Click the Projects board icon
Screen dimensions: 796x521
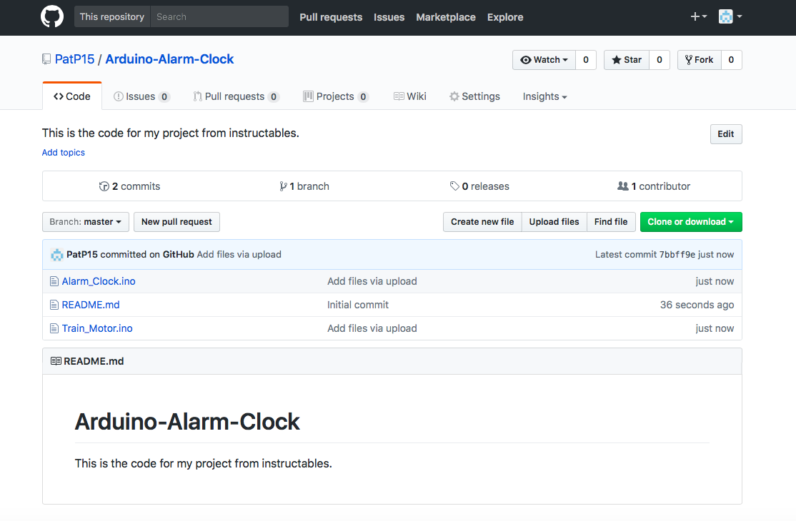coord(308,96)
